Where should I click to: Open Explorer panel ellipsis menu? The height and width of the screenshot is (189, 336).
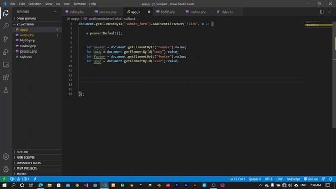56,12
